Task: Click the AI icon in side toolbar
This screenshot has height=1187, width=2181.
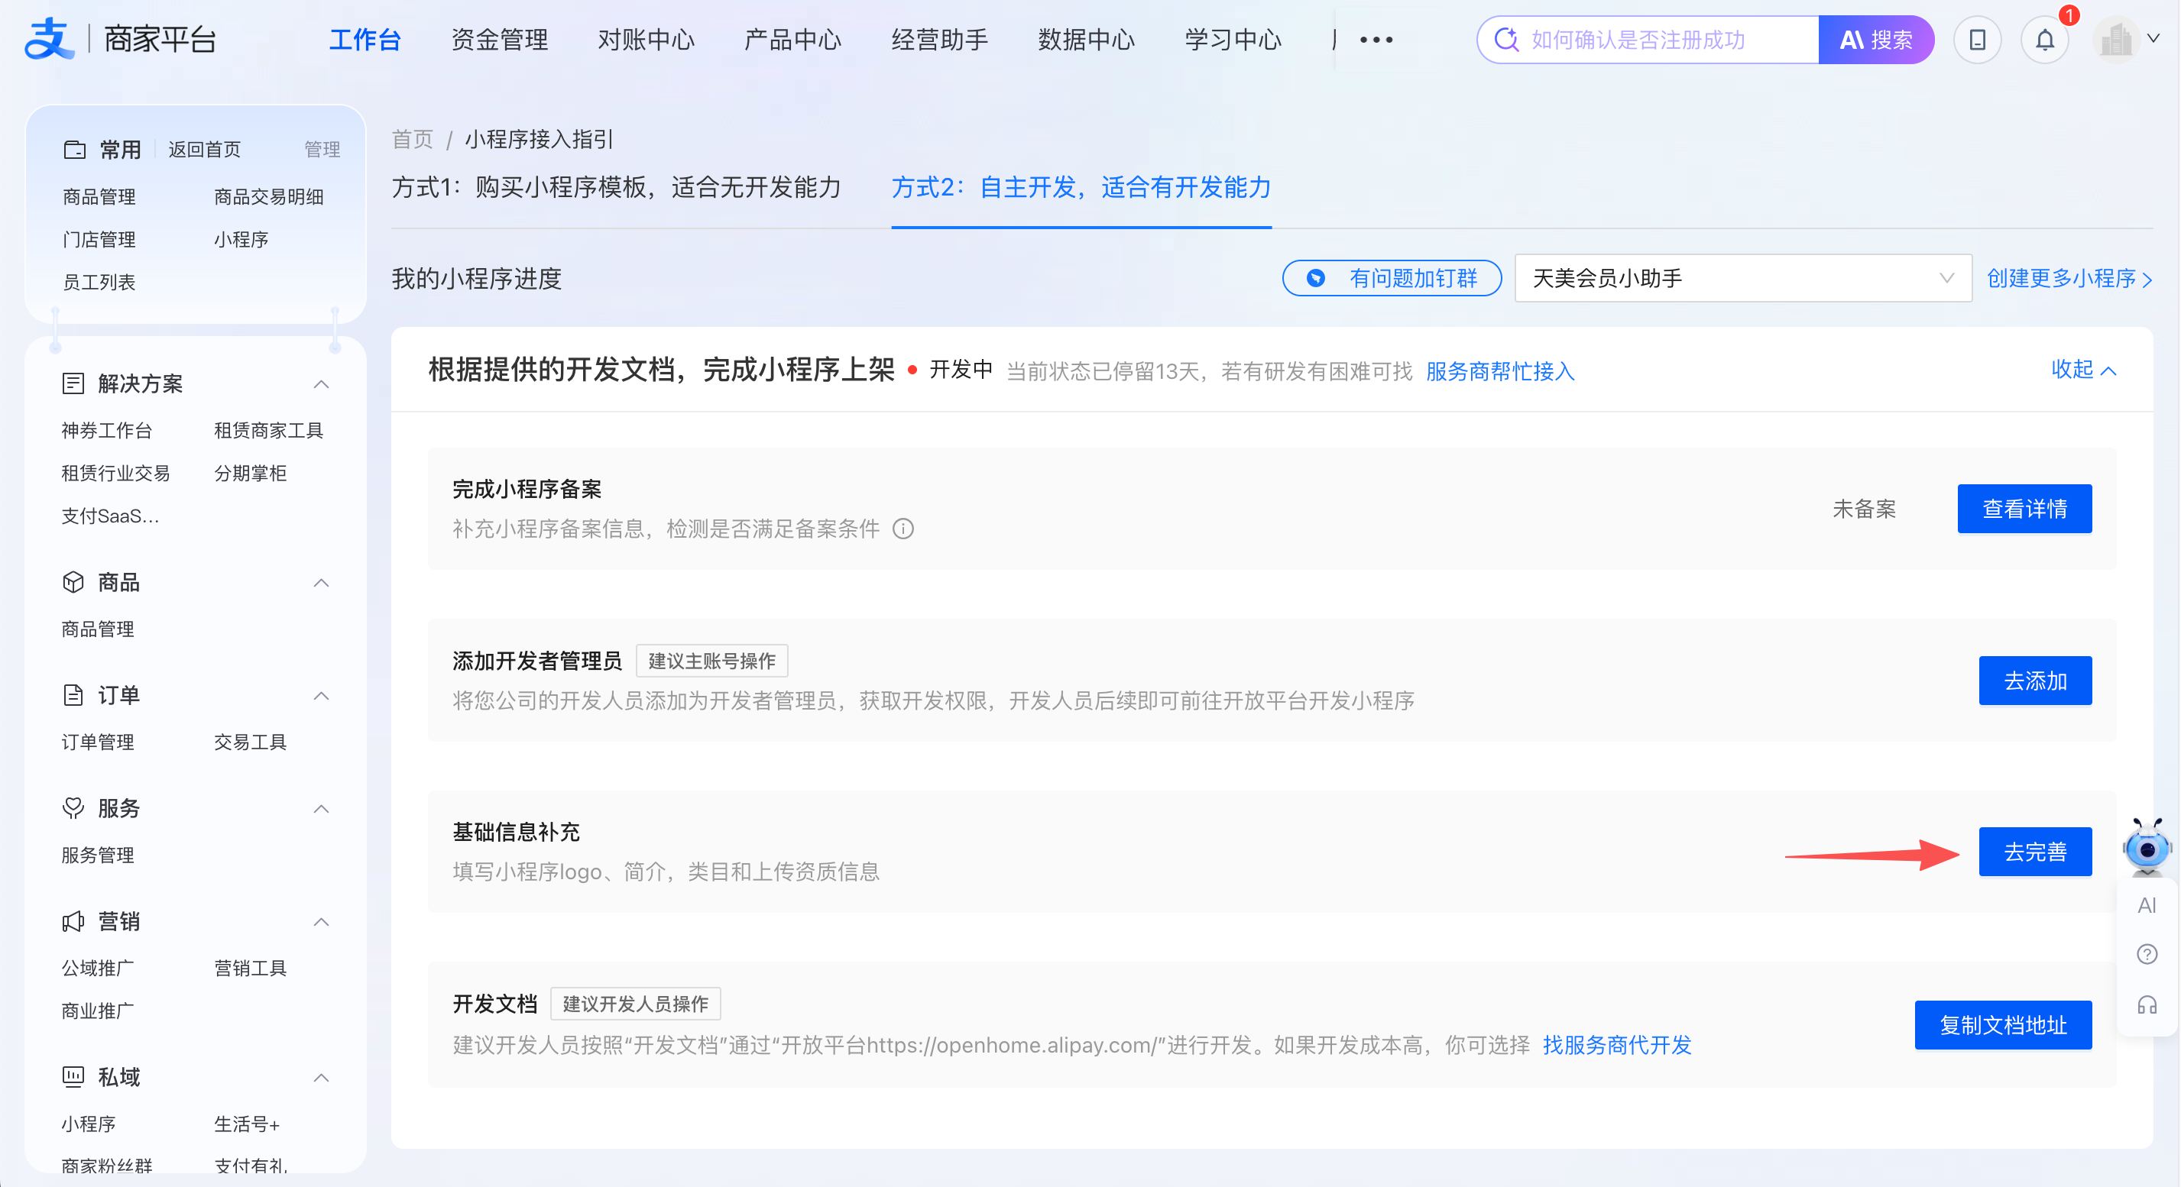Action: click(x=2147, y=905)
